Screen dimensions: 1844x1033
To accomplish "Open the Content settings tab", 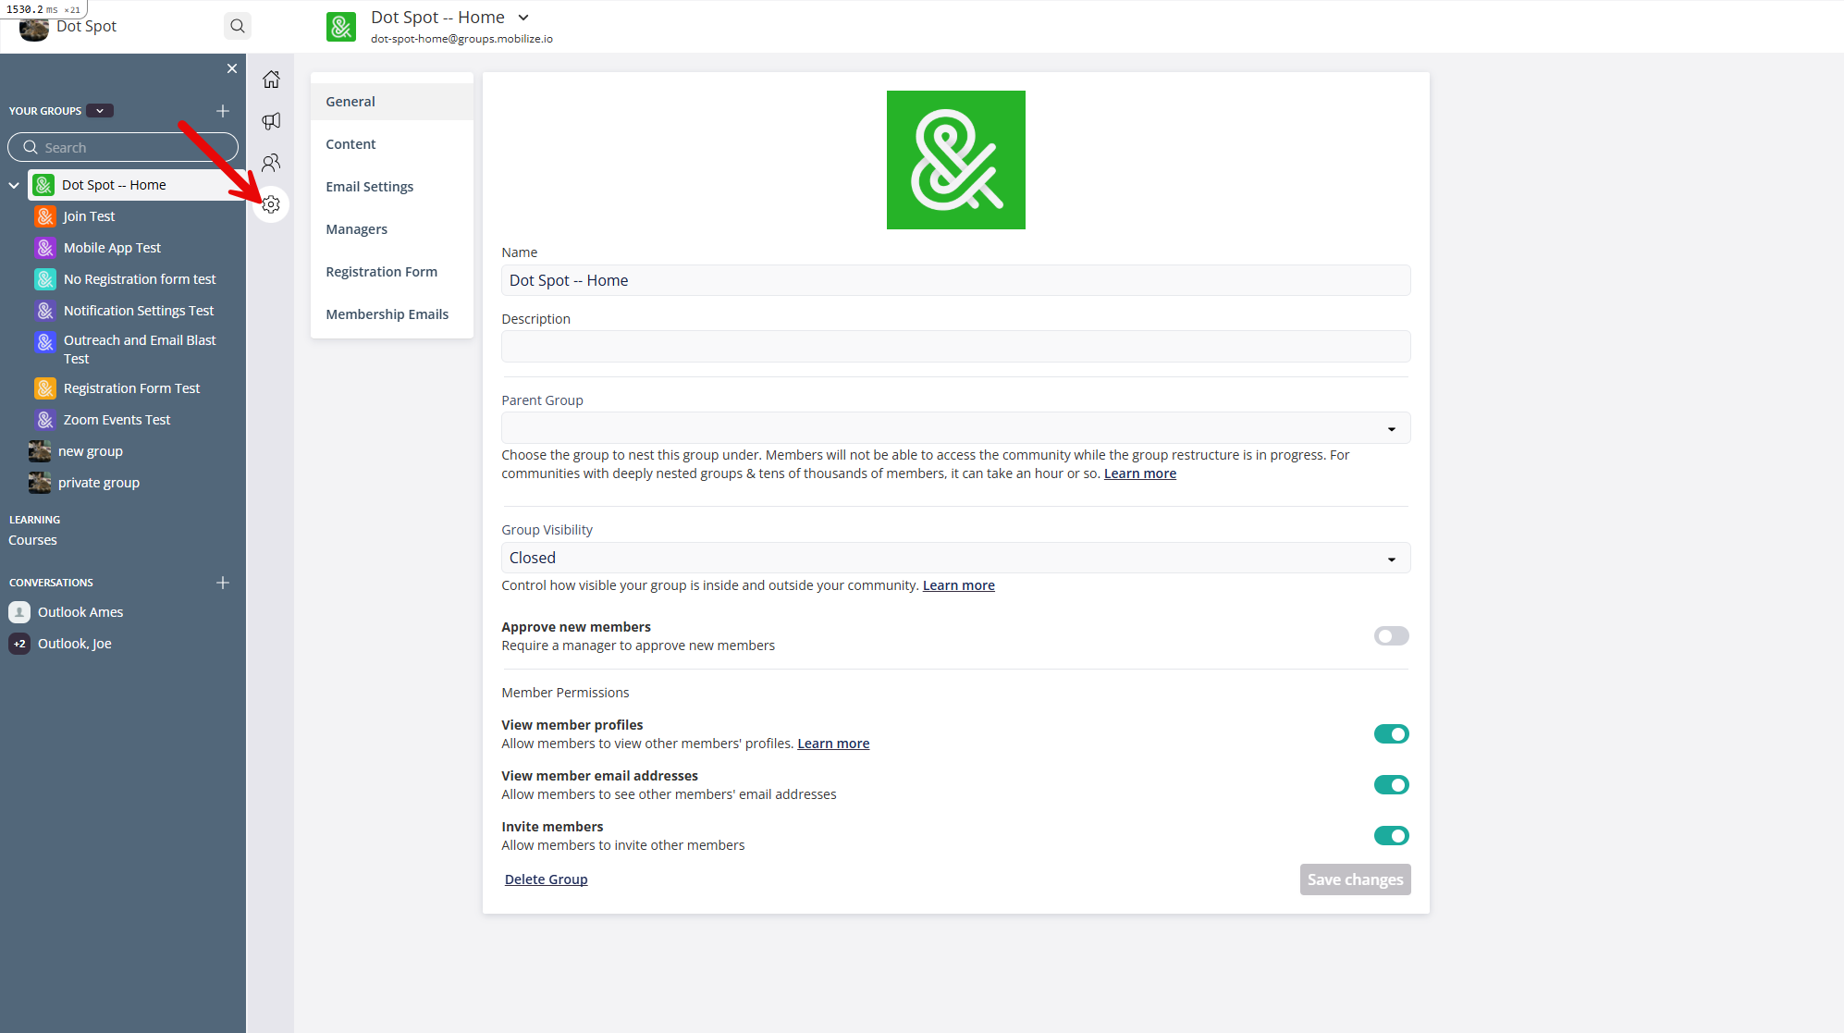I will point(392,144).
